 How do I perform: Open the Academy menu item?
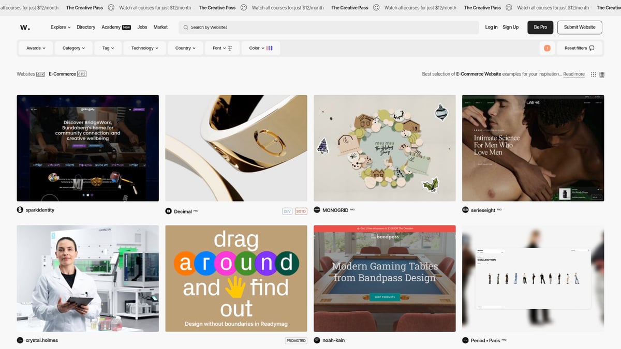[110, 27]
